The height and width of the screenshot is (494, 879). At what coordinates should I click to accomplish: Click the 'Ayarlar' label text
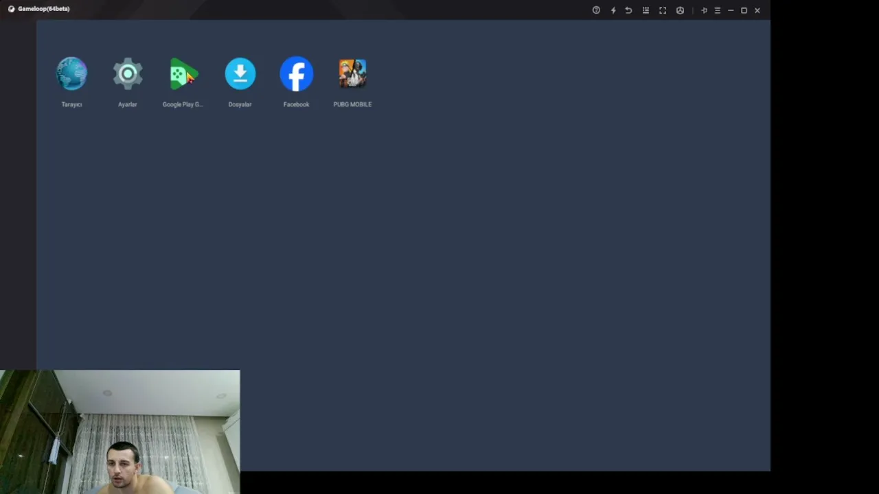pyautogui.click(x=128, y=104)
